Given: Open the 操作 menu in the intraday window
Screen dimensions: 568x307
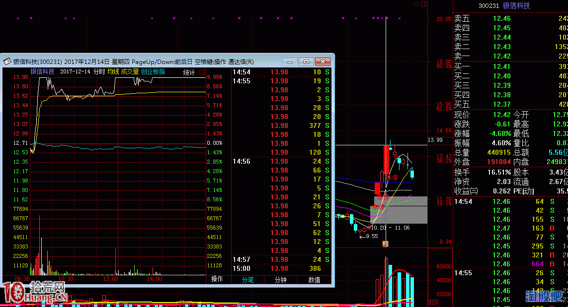Looking at the screenshot, I should click(217, 279).
